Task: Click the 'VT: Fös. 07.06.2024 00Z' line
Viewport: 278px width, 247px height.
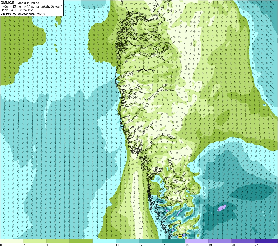Action: tap(18, 14)
